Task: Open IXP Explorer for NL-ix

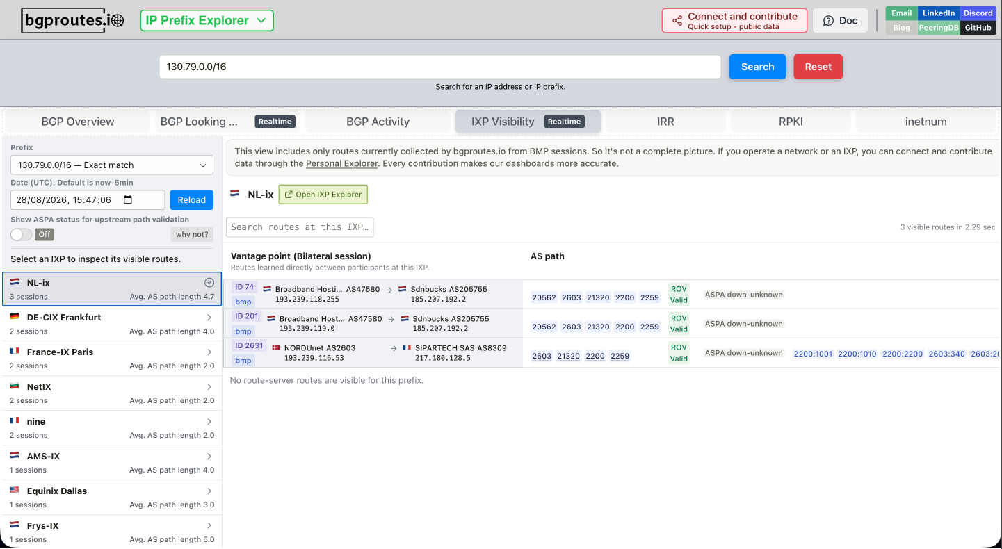Action: pyautogui.click(x=323, y=195)
